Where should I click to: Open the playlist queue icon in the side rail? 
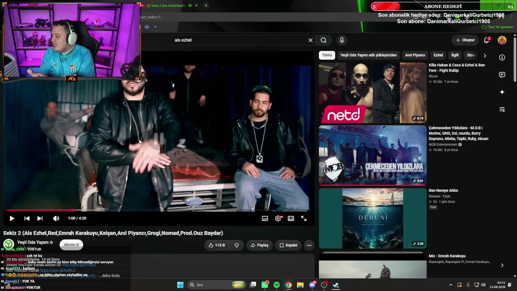click(x=502, y=110)
